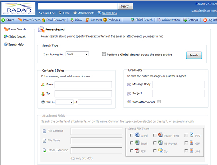217x165 pixels.
Task: Check the With Attachments checkbox
Action: coord(159,102)
